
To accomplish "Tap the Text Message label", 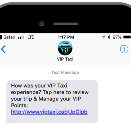I will (x=65, y=73).
